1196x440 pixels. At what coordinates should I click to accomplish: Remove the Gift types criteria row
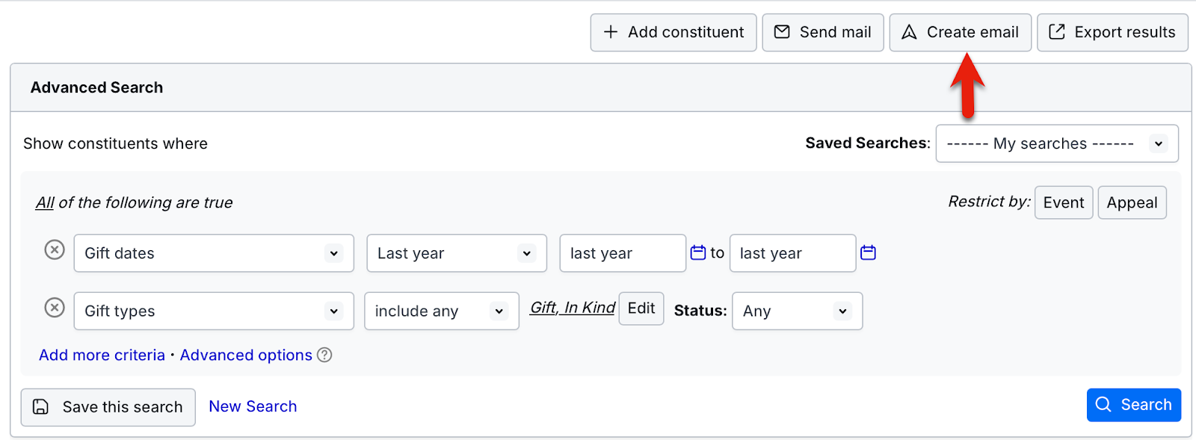(x=55, y=307)
